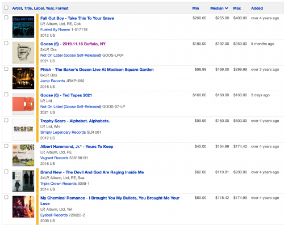Sort releases by the Added column
The image size is (284, 225).
[x=257, y=8]
